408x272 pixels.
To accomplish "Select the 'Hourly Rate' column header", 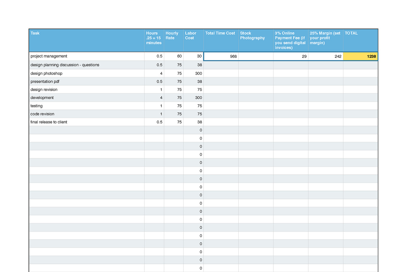I will (174, 40).
